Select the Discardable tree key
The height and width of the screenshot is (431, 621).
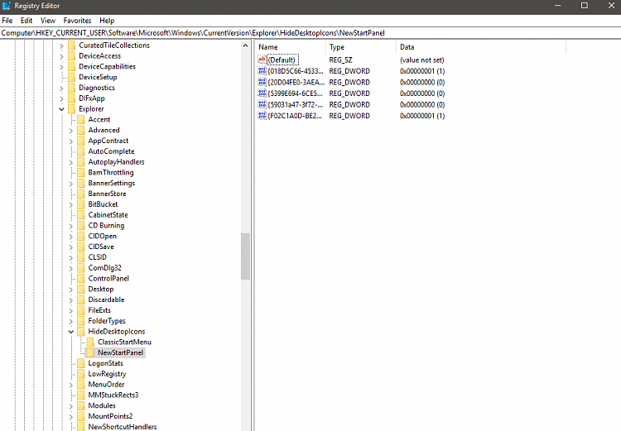106,299
